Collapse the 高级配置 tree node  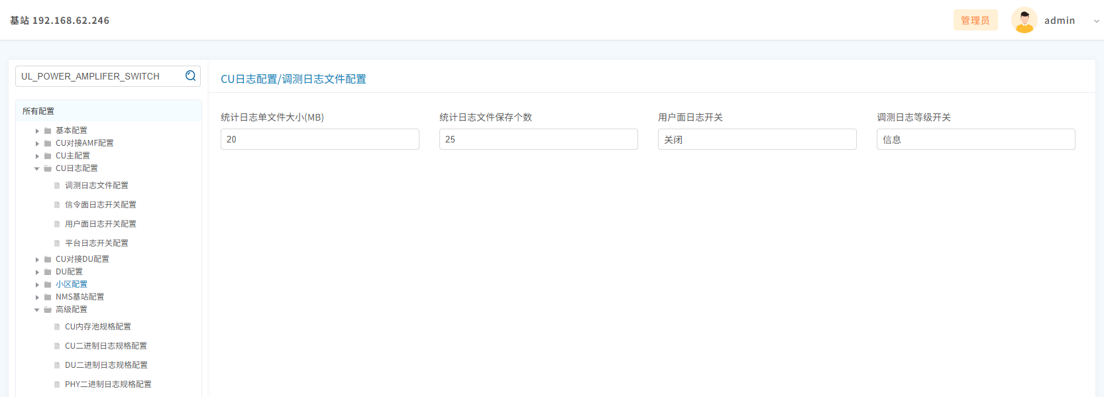click(x=37, y=310)
